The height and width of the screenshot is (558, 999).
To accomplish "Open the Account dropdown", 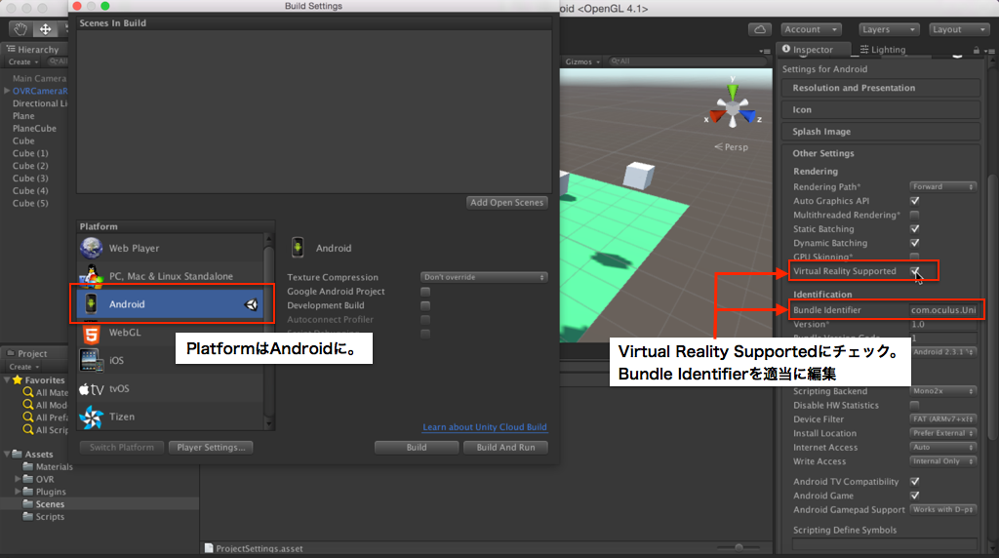I will pos(811,29).
